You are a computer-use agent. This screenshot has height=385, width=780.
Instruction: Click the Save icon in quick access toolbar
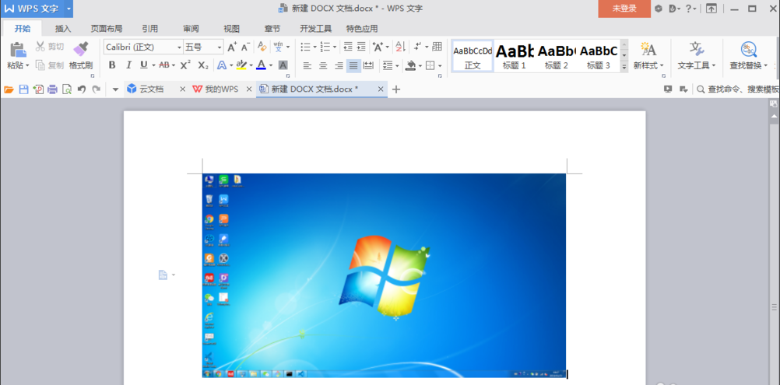[23, 89]
